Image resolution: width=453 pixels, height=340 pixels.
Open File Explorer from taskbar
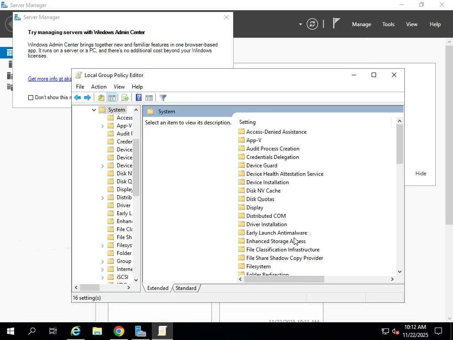(x=97, y=331)
